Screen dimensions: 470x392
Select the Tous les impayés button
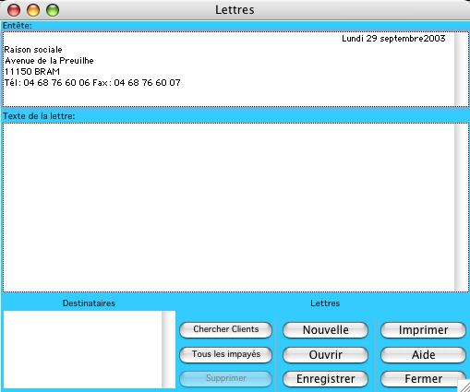tap(225, 354)
